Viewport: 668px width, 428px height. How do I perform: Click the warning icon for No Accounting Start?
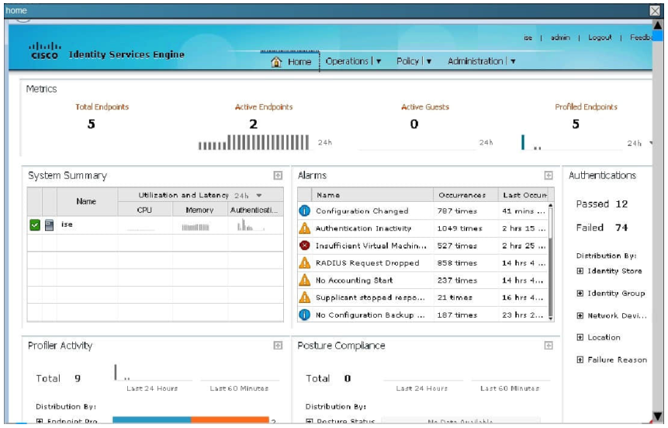tap(304, 280)
